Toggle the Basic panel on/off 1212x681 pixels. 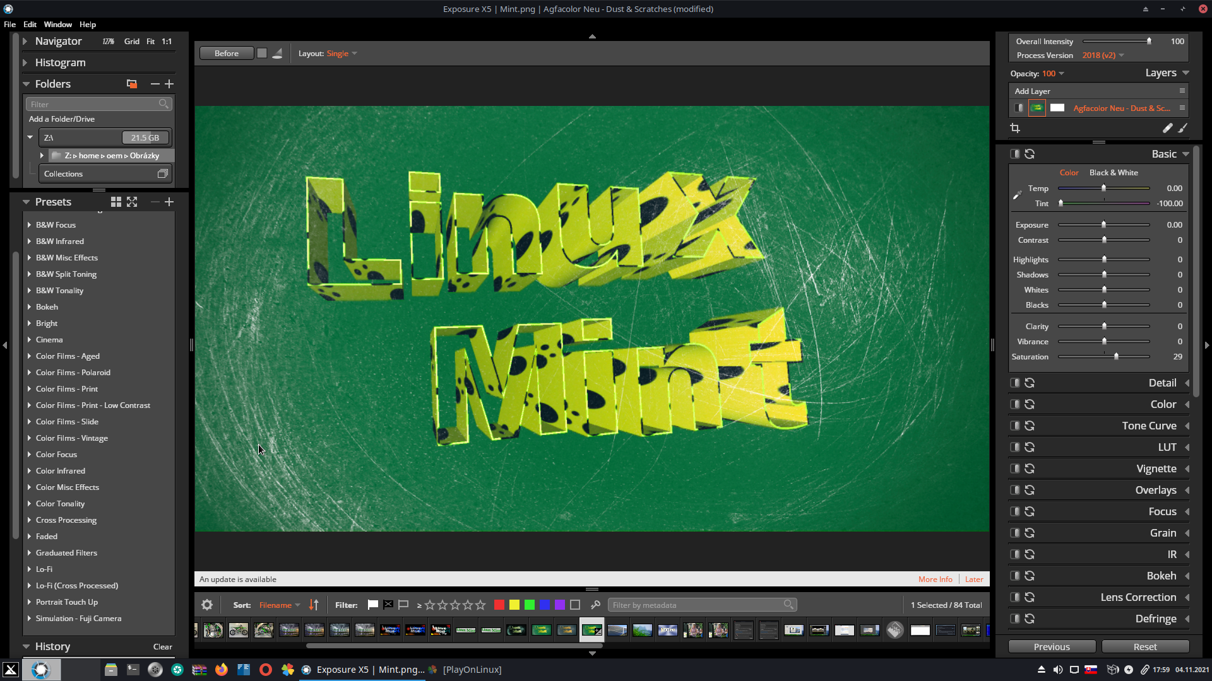pyautogui.click(x=1014, y=154)
